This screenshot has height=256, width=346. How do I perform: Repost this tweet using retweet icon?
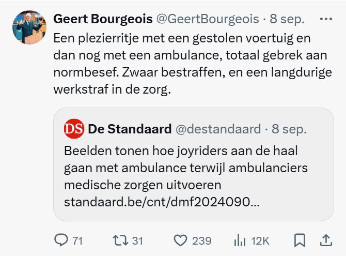click(x=120, y=240)
